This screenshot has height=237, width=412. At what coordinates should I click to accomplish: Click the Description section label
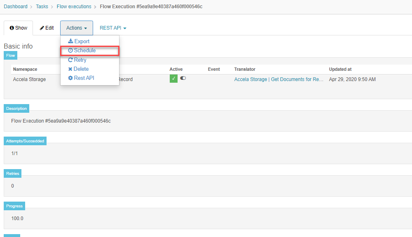(16, 108)
